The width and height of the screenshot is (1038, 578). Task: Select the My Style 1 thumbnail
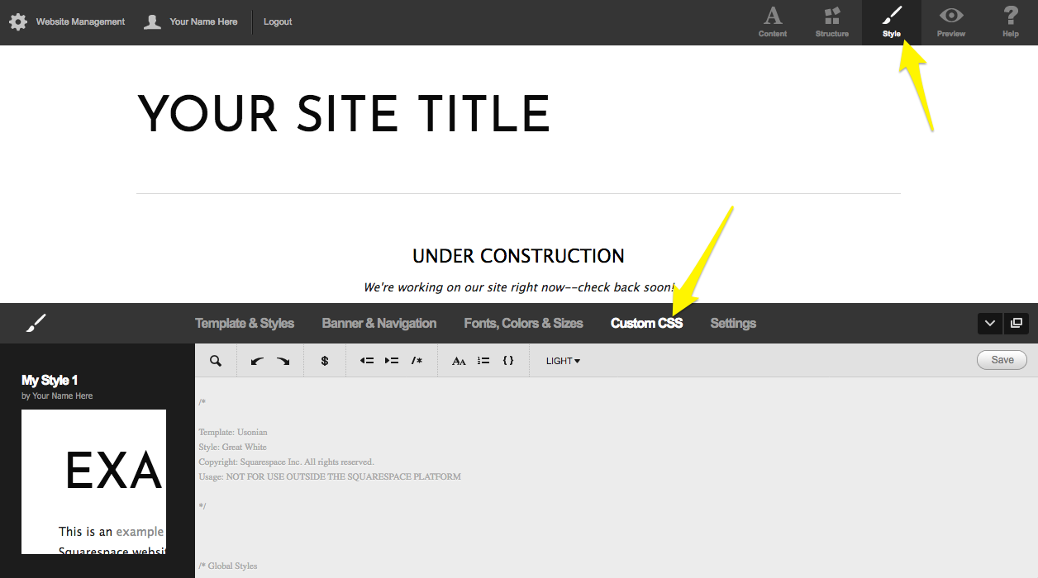[x=93, y=481]
